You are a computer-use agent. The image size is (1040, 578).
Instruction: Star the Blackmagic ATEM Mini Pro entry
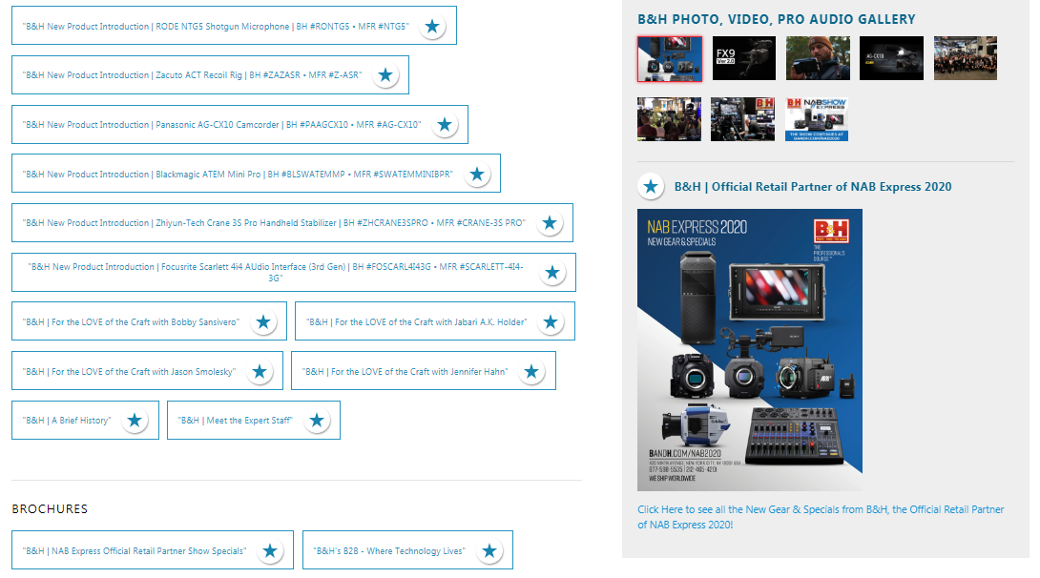pos(477,175)
